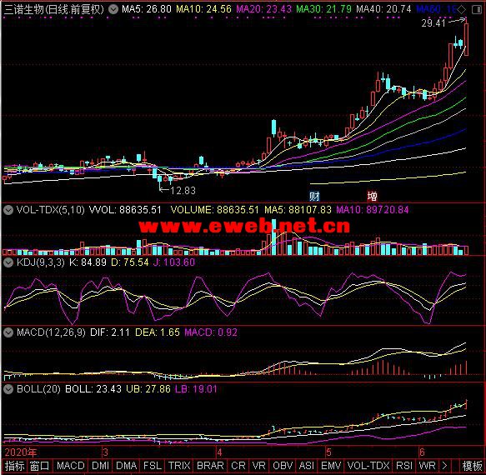
Task: Open the main chart MA settings dropdown
Action: 113,10
